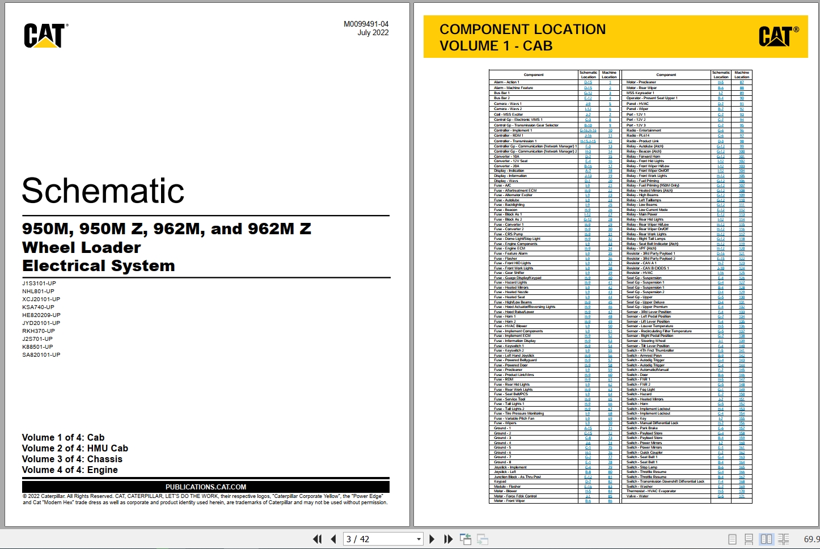Image resolution: width=820 pixels, height=549 pixels.
Task: Click the PUBLICATIONS.CAT.COM banner
Action: pyautogui.click(x=206, y=487)
